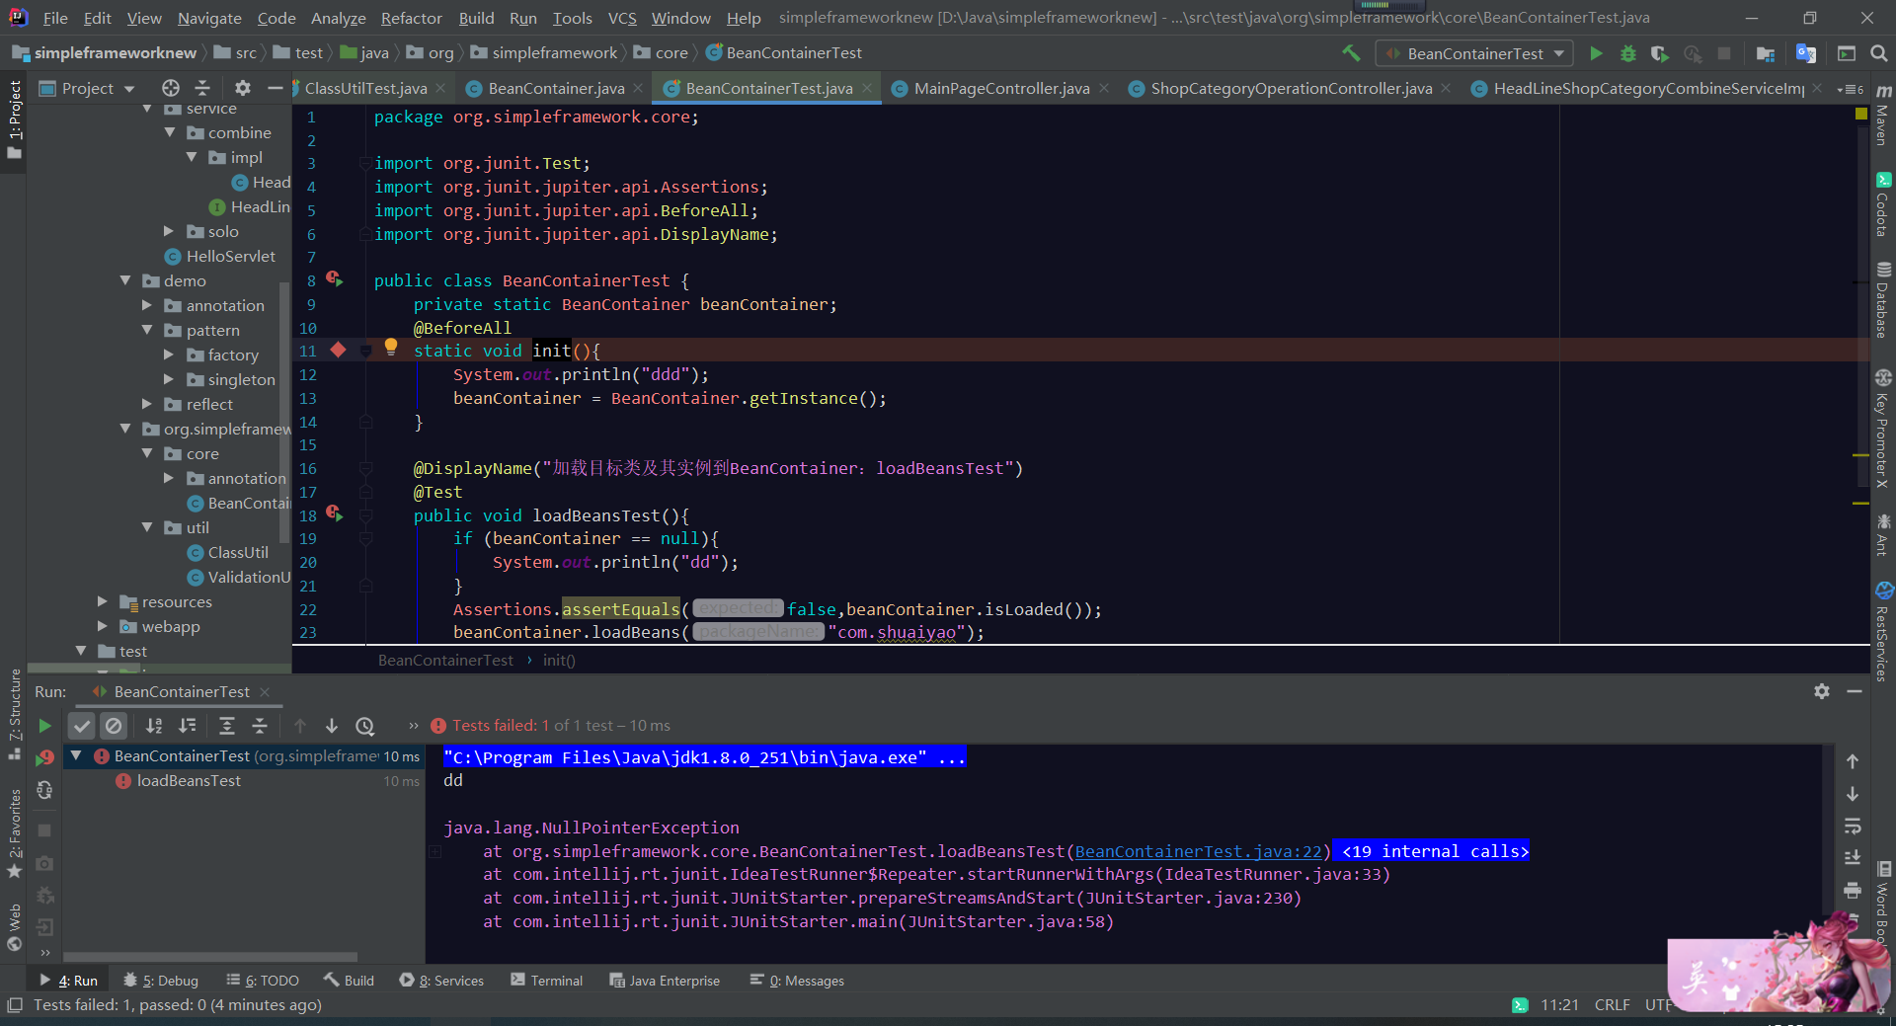The width and height of the screenshot is (1896, 1026).
Task: Collapse all in Project panel
Action: [x=202, y=88]
